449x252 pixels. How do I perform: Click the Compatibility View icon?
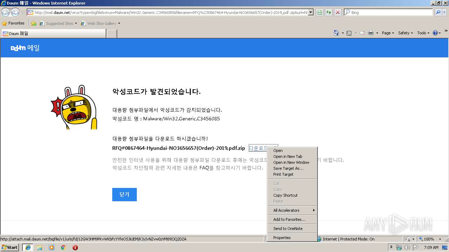[x=320, y=12]
